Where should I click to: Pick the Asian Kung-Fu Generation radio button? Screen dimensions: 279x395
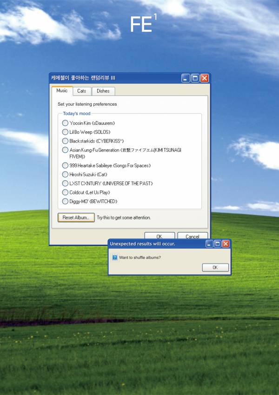pos(65,150)
